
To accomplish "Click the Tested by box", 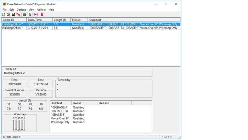I will pos(104,89).
